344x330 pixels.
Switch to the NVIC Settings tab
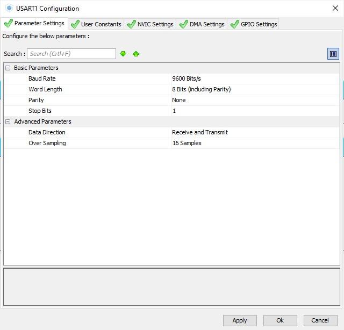point(150,24)
